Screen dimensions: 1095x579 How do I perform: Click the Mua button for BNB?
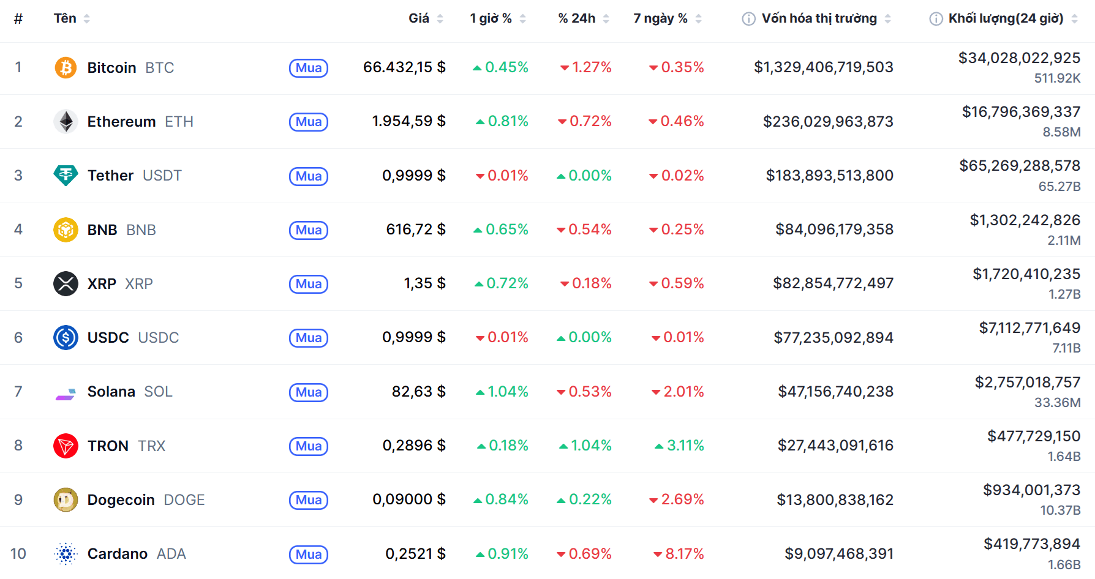click(x=309, y=230)
